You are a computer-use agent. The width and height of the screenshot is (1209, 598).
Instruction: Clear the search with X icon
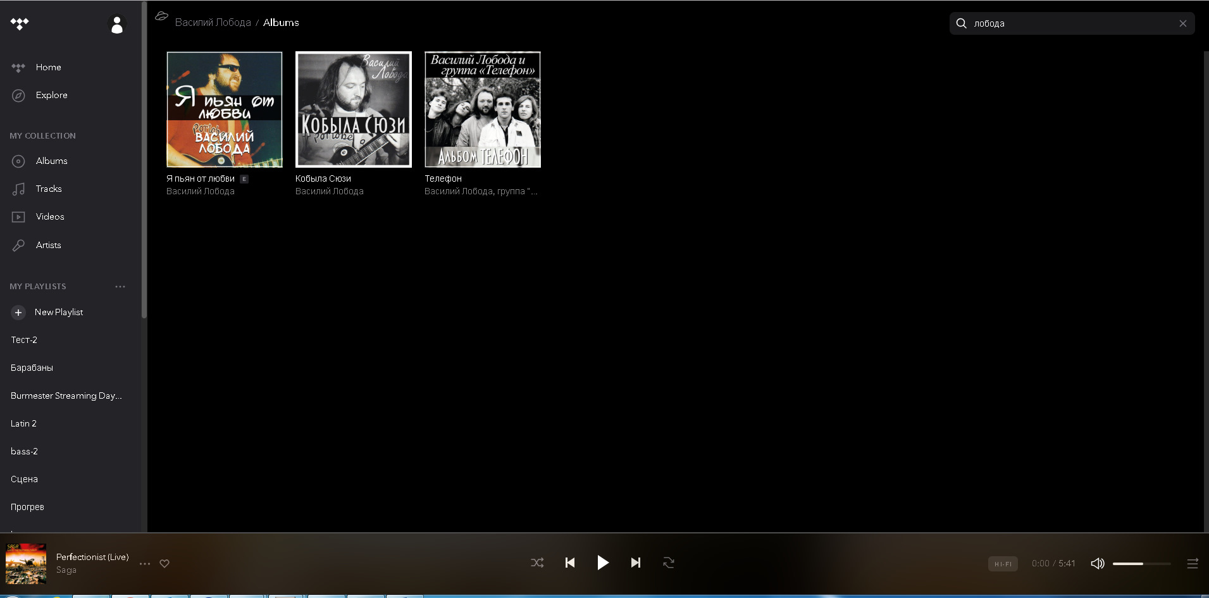1183,23
